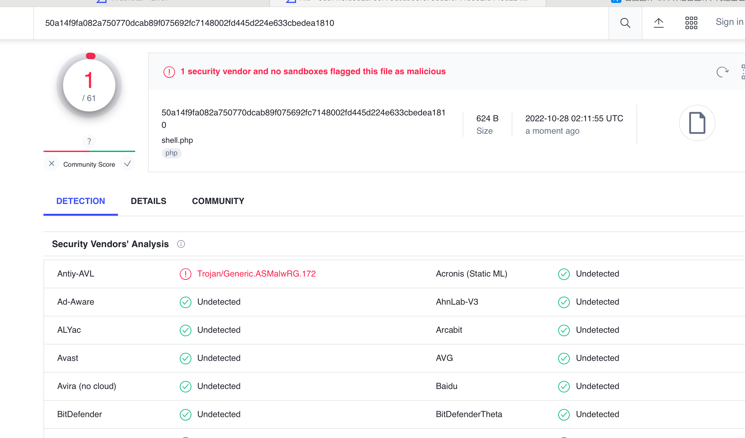Open the COMMUNITY tab
Image resolution: width=745 pixels, height=438 pixels.
tap(218, 201)
